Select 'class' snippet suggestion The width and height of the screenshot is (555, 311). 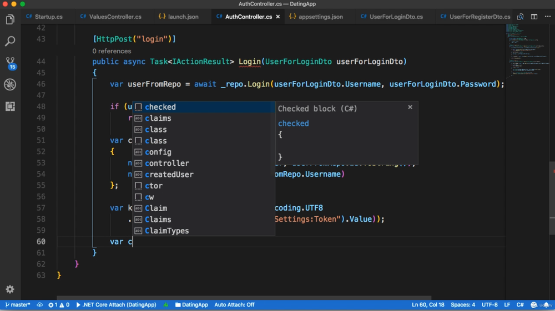pyautogui.click(x=204, y=141)
